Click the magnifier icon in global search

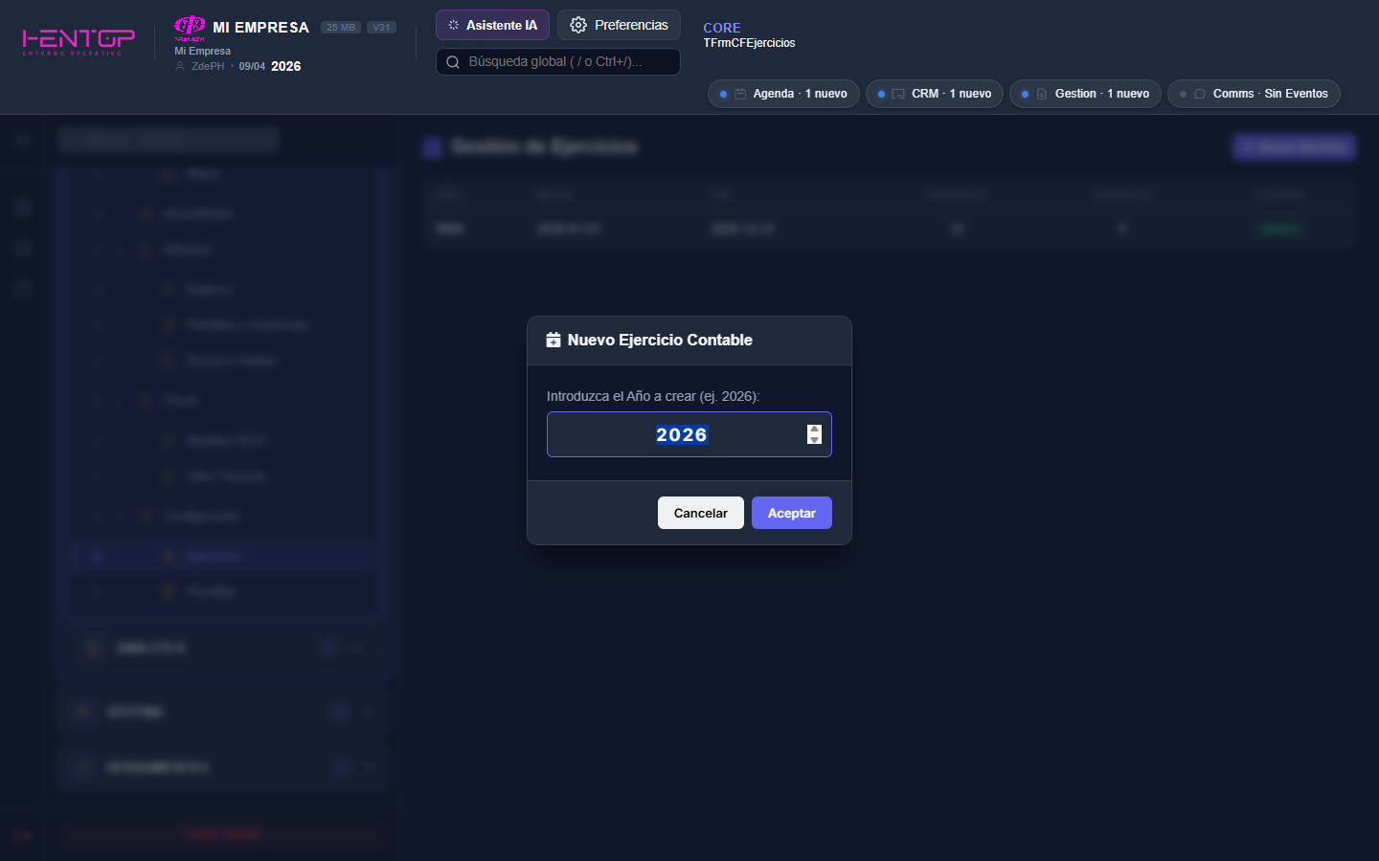(x=453, y=62)
